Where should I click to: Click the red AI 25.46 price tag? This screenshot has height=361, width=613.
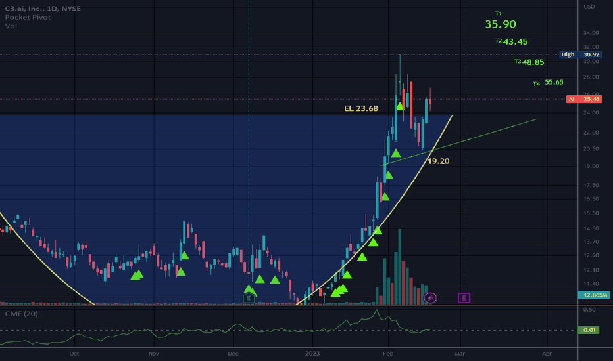click(584, 99)
